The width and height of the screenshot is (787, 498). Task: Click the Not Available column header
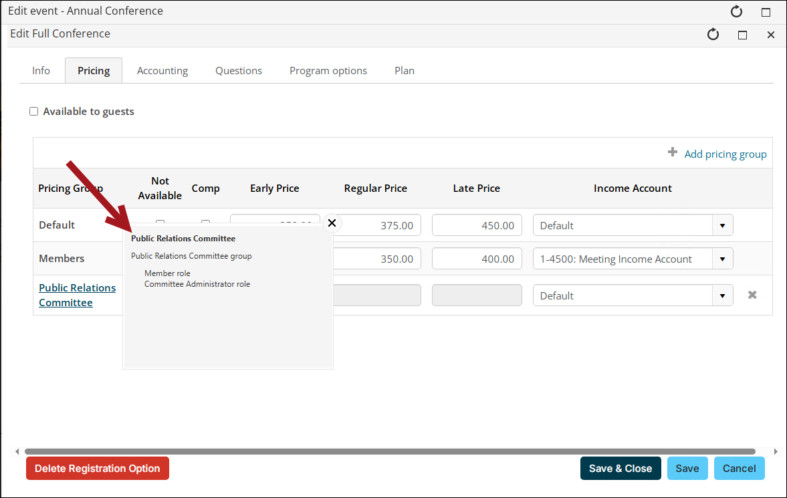tap(160, 189)
